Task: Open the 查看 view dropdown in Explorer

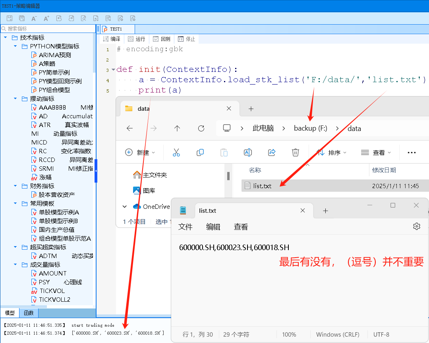Action: (x=376, y=152)
